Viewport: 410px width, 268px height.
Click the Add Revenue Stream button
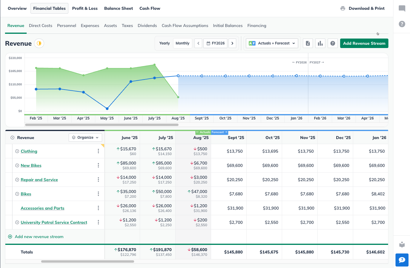364,43
